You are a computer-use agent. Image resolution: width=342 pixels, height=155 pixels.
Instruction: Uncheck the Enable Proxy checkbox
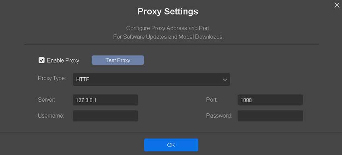tap(41, 60)
